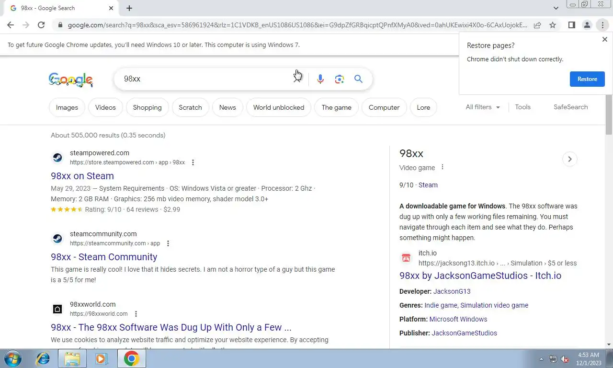Share this page from the address bar
The height and width of the screenshot is (368, 613).
click(x=537, y=25)
